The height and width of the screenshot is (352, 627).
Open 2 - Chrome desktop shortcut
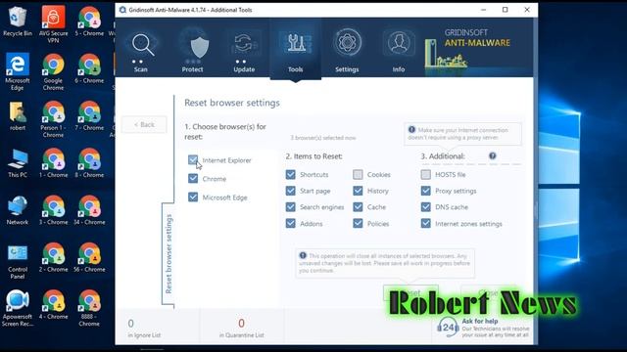coord(53,257)
